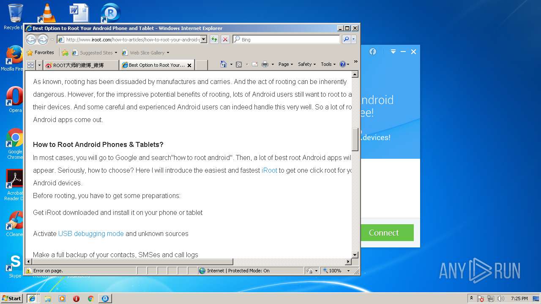
Task: Click the Print icon
Action: point(265,64)
